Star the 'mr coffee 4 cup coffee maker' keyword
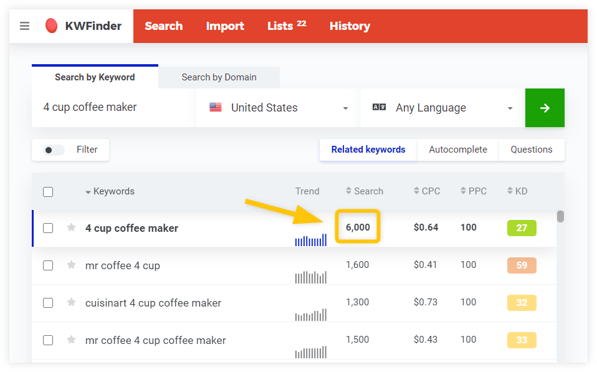597x372 pixels. point(72,340)
